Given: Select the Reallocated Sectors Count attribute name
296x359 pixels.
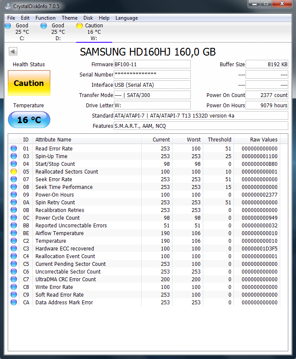Looking at the screenshot, I should (x=67, y=171).
